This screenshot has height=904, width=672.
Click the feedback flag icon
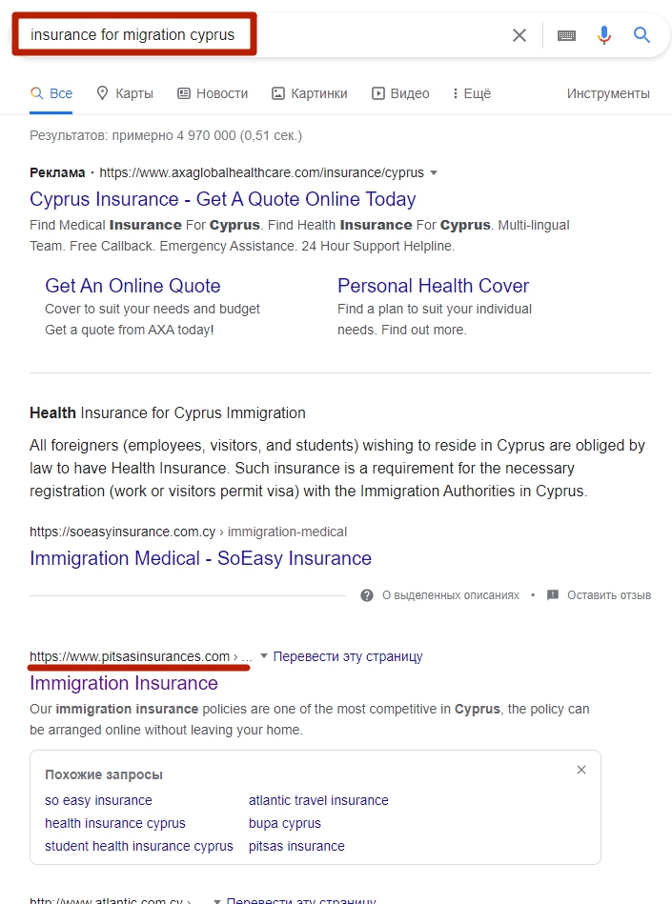pyautogui.click(x=553, y=595)
